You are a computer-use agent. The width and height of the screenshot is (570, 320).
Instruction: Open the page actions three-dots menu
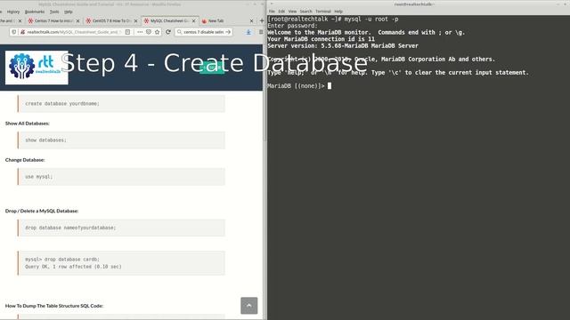click(x=140, y=32)
